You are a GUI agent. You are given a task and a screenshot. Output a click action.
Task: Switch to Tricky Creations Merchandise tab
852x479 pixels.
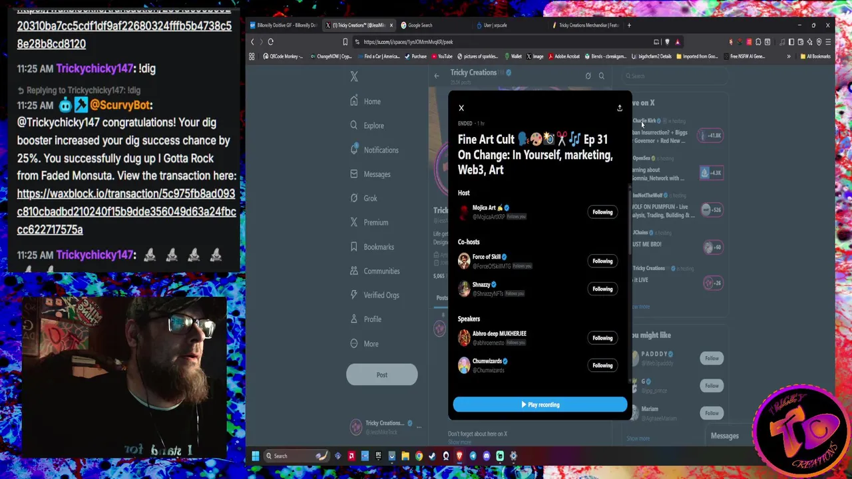coord(586,25)
